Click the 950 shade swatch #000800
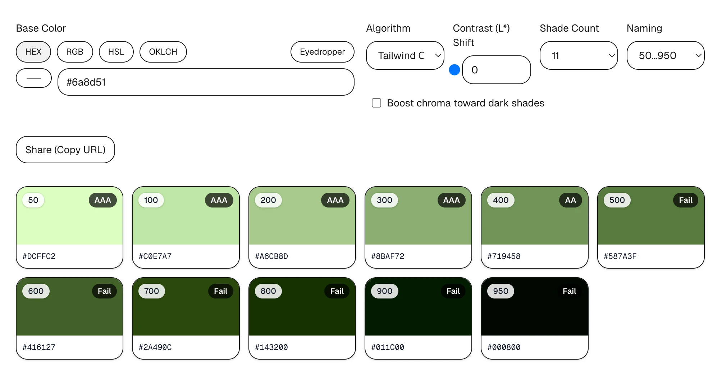The width and height of the screenshot is (722, 374). [x=534, y=314]
